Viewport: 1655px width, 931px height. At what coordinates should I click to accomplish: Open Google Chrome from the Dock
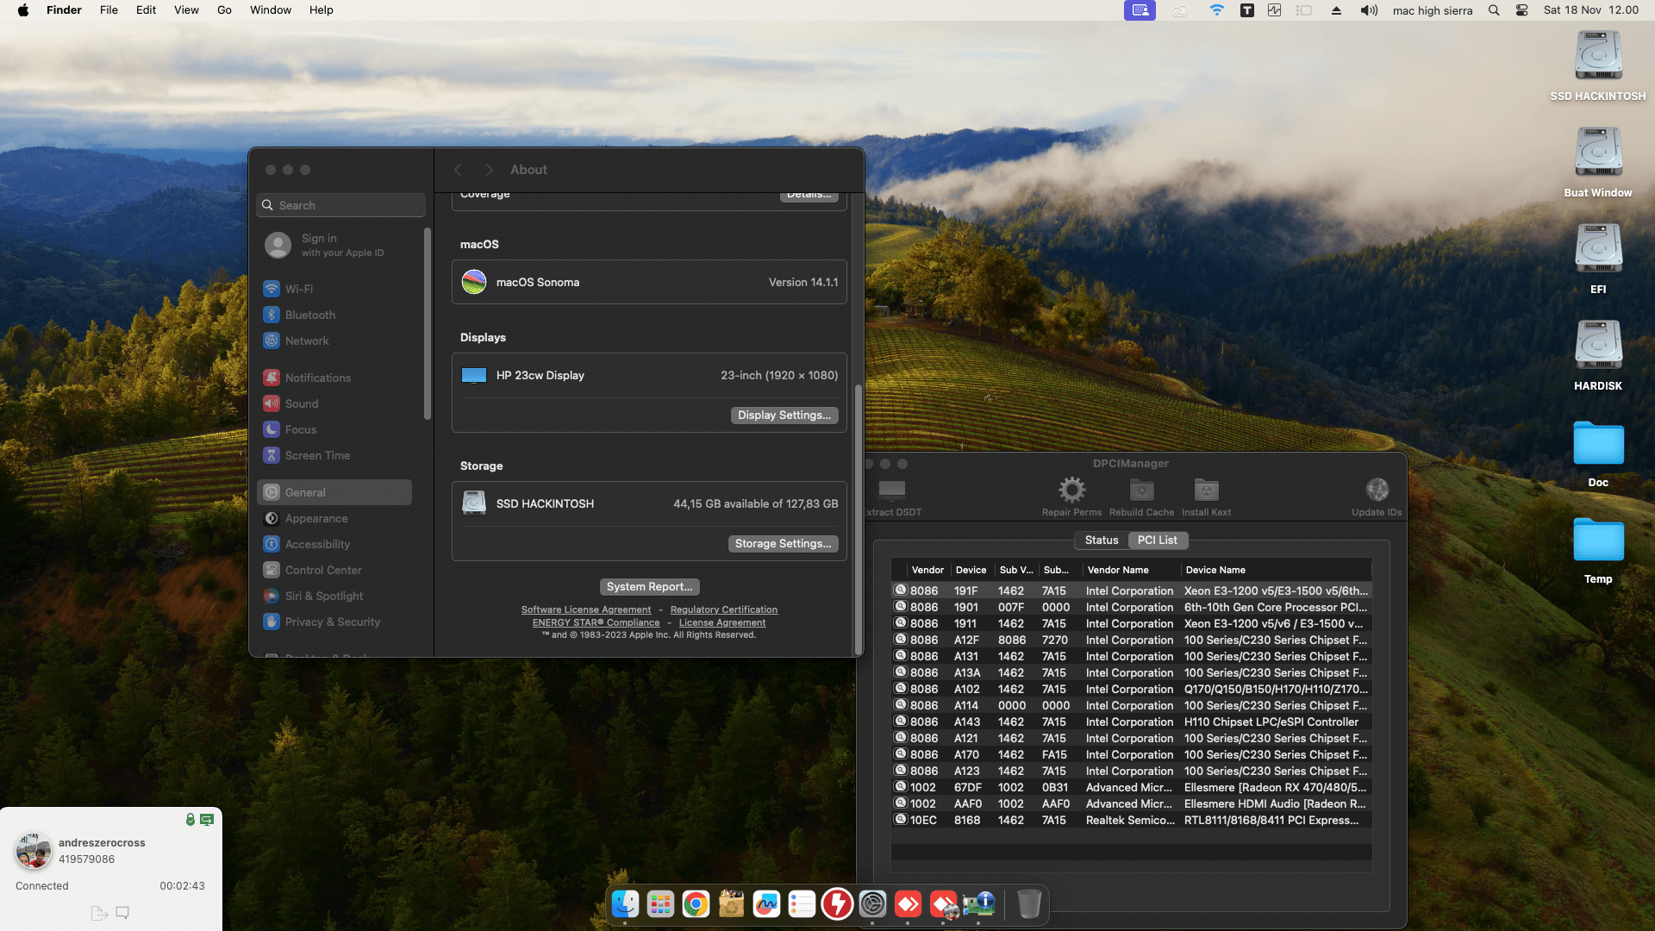696,904
